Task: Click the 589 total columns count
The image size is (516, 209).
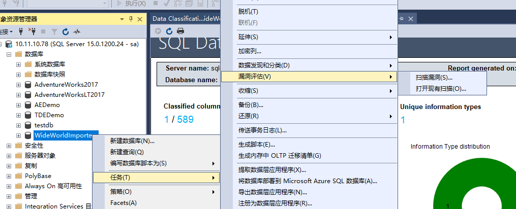Action: (185, 119)
